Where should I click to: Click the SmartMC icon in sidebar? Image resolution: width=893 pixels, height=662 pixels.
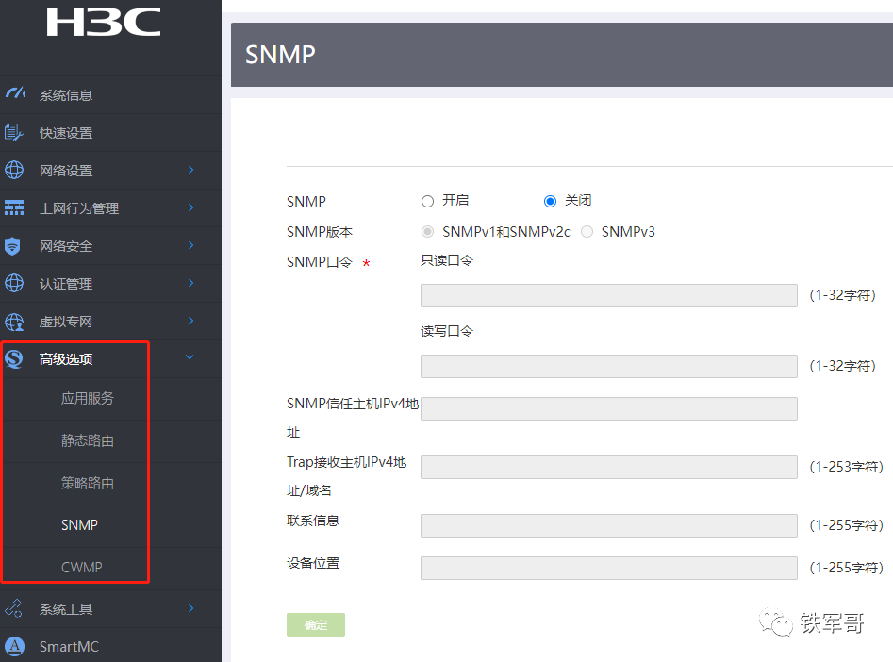pyautogui.click(x=14, y=647)
